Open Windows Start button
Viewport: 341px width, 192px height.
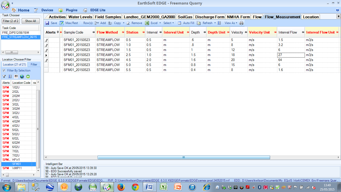(x=6, y=187)
